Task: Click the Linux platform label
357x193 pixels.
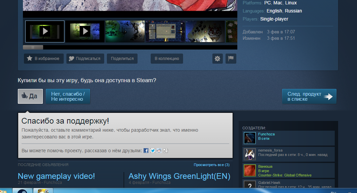Action: click(291, 3)
